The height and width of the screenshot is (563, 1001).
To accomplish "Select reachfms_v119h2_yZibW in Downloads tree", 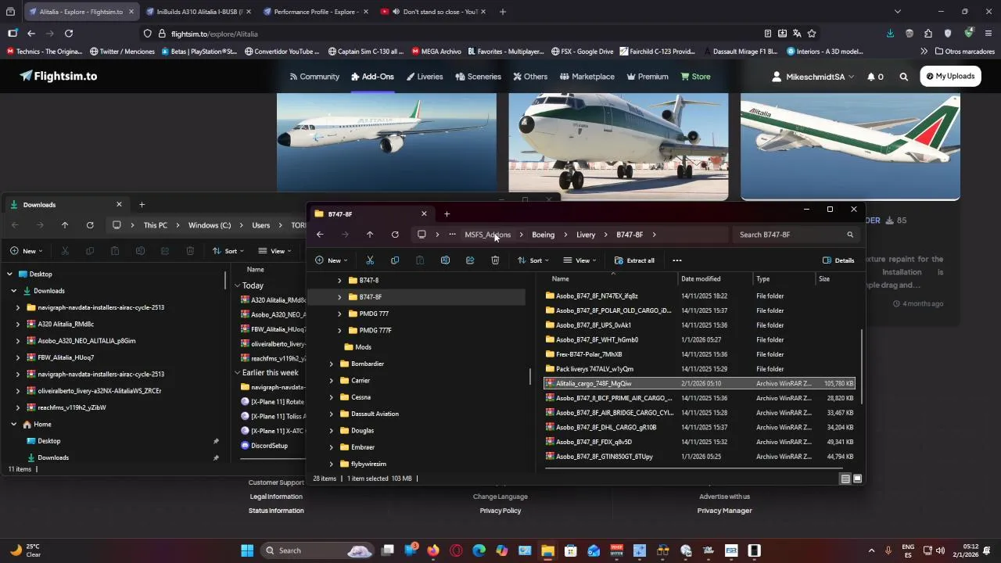I will click(72, 408).
